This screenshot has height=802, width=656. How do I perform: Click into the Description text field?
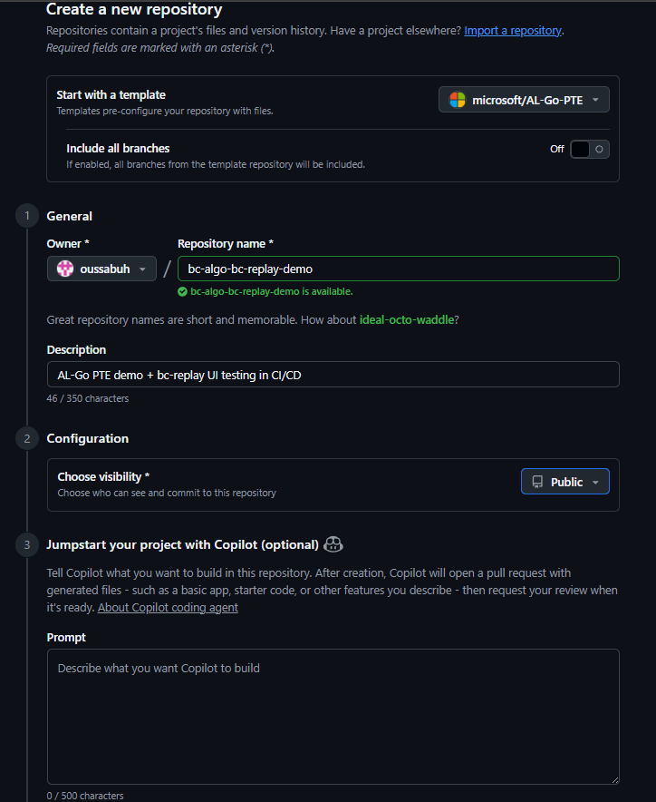click(x=333, y=375)
